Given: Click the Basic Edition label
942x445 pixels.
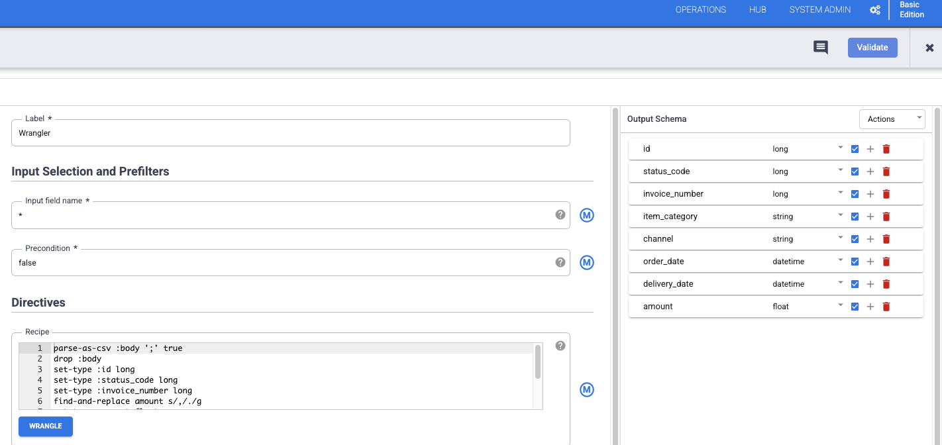Looking at the screenshot, I should click(x=912, y=10).
